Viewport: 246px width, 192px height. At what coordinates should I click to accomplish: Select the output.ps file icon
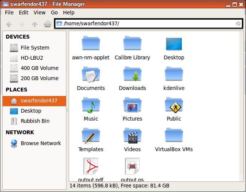(132, 167)
